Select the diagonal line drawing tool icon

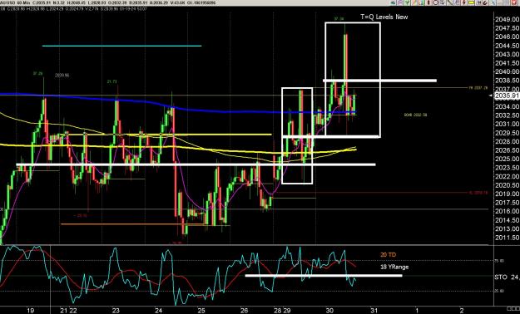(x=449, y=2)
